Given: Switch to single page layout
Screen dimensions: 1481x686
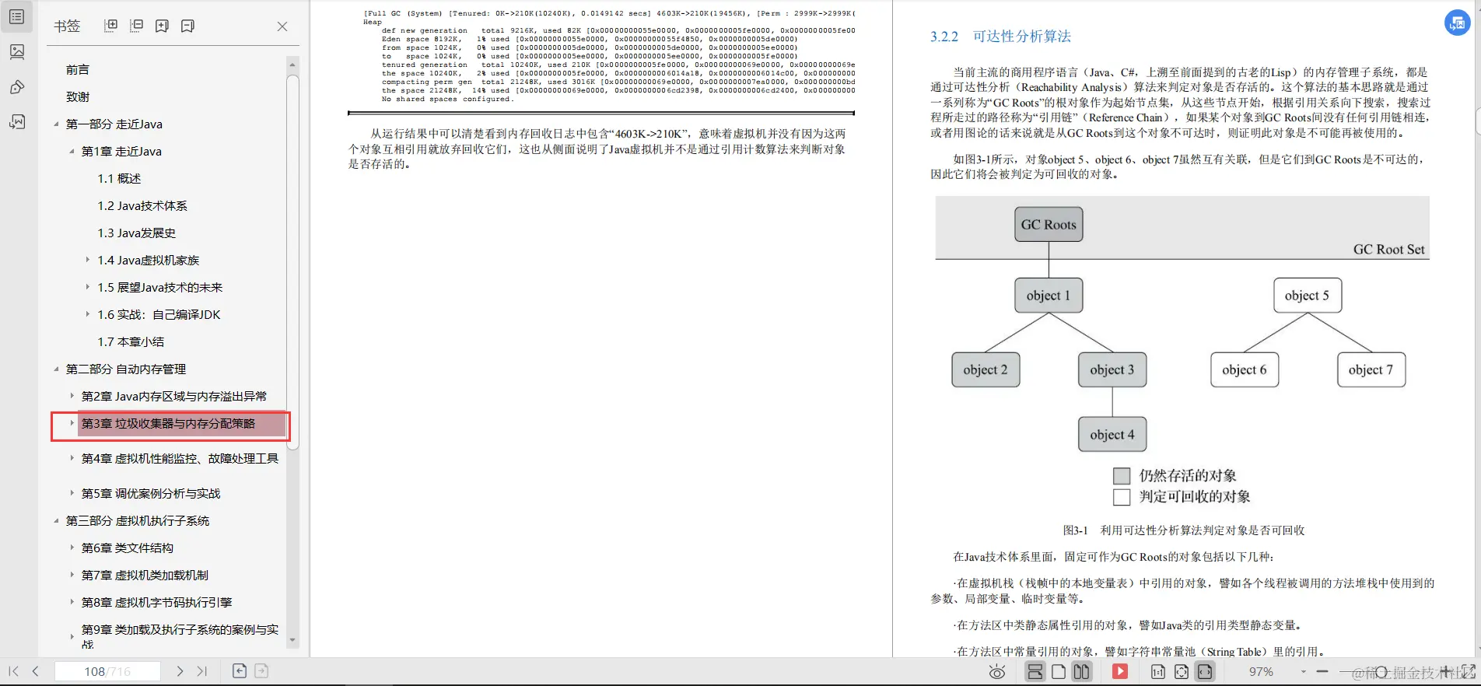Looking at the screenshot, I should [x=1059, y=672].
